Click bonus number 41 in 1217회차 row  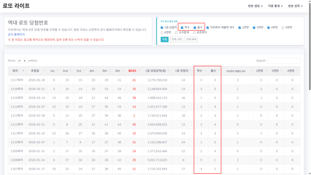134,80
